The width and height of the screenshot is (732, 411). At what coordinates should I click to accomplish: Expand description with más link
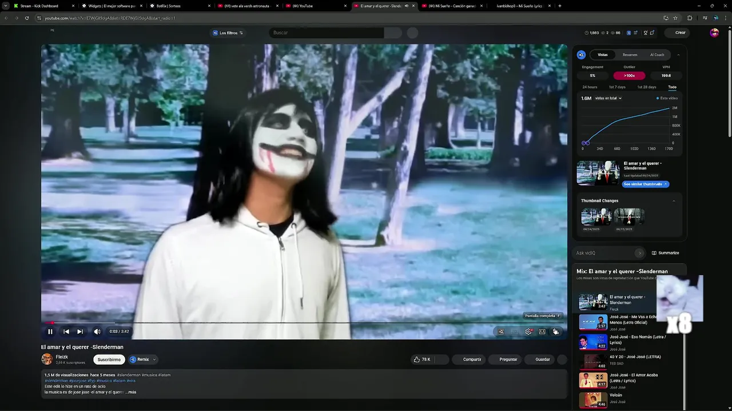coord(132,392)
